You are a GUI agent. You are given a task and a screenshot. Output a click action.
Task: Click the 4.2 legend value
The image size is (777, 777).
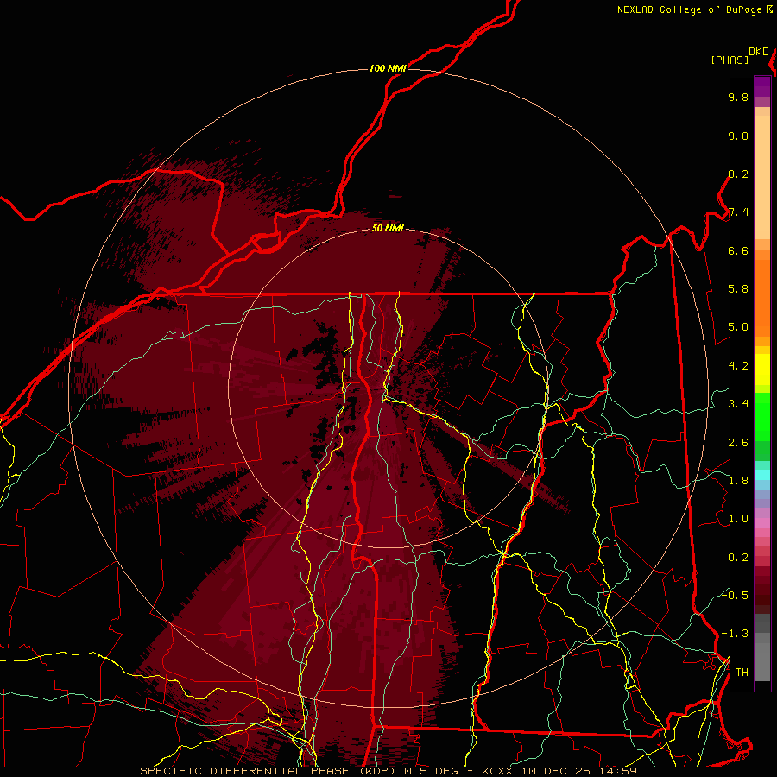[x=738, y=366]
